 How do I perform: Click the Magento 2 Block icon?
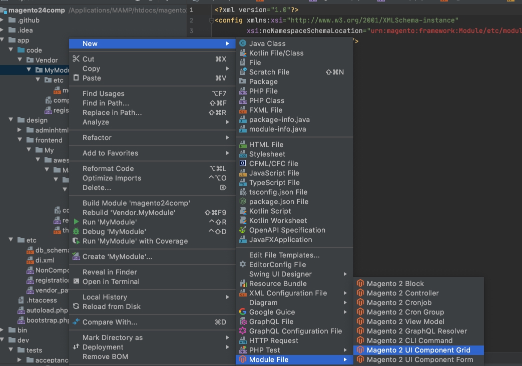click(x=360, y=283)
